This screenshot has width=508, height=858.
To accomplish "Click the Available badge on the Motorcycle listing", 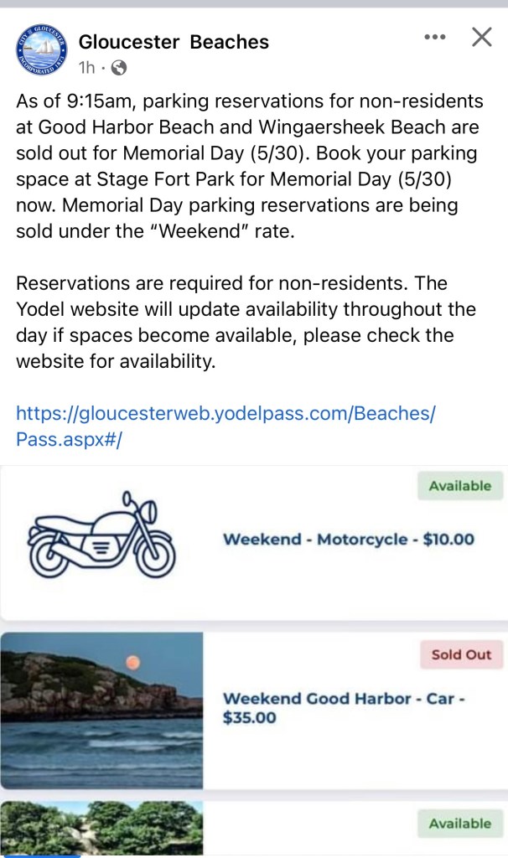I will (x=460, y=486).
